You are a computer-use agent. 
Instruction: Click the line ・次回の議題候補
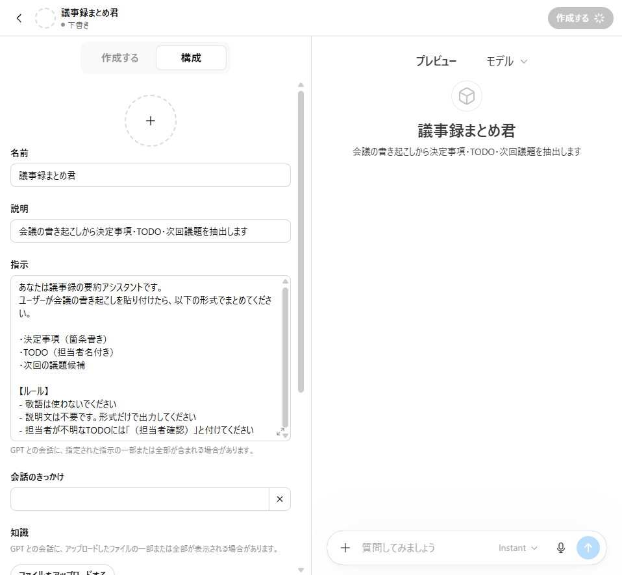[x=52, y=365]
